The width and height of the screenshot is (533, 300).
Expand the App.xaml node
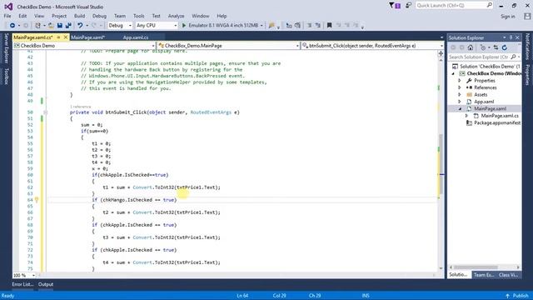click(x=460, y=102)
